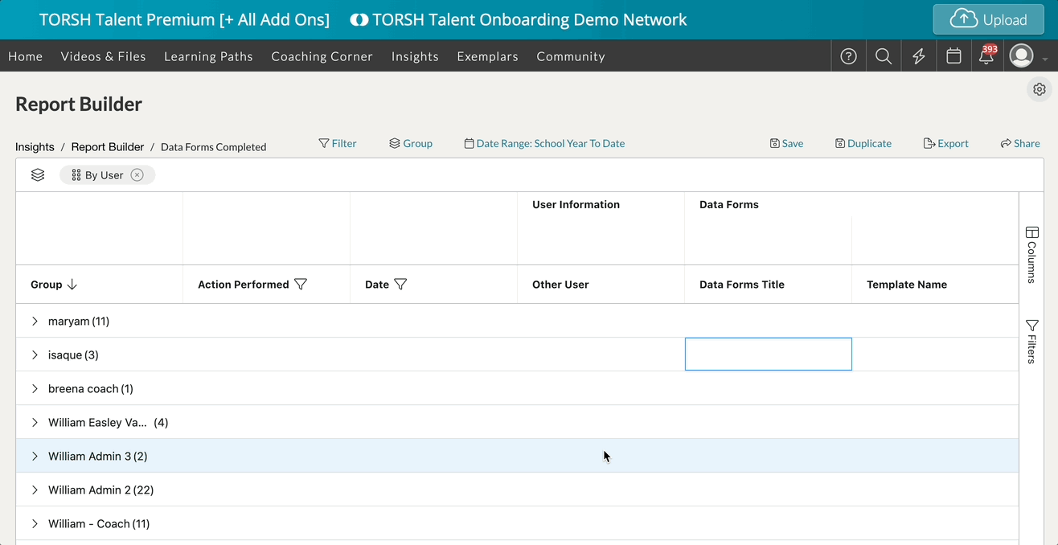Export the report
The height and width of the screenshot is (545, 1058).
945,144
